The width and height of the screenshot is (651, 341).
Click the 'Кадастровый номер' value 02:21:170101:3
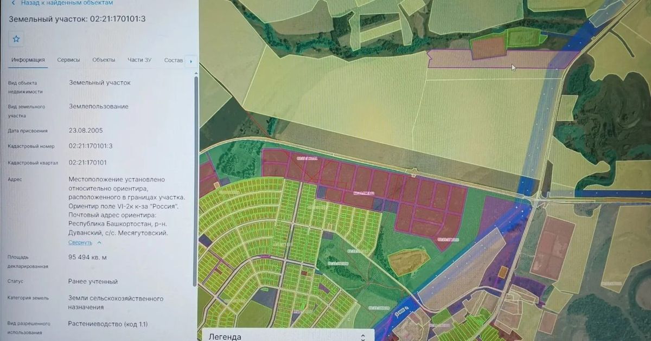[x=91, y=146]
